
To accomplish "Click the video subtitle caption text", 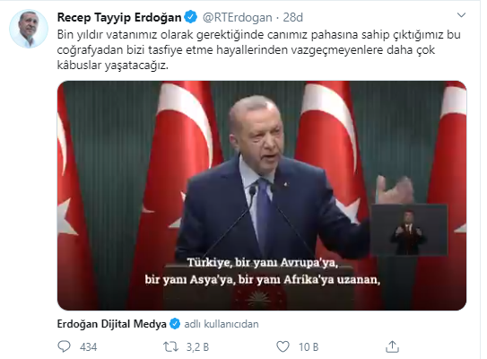I will [263, 271].
